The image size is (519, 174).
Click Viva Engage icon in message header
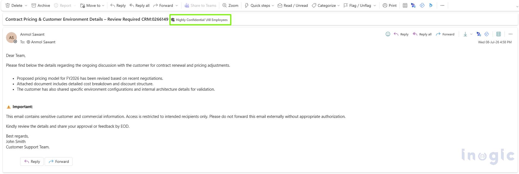point(487,34)
